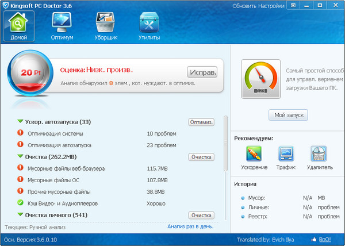Viewport: 345px width, 246px height.
Task: Collapse the Ускор. автозапуска (33) section
Action: (x=21, y=122)
